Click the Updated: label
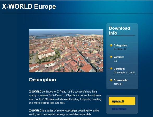Image resolution: width=153 pixels, height=117 pixels. pyautogui.click(x=119, y=69)
